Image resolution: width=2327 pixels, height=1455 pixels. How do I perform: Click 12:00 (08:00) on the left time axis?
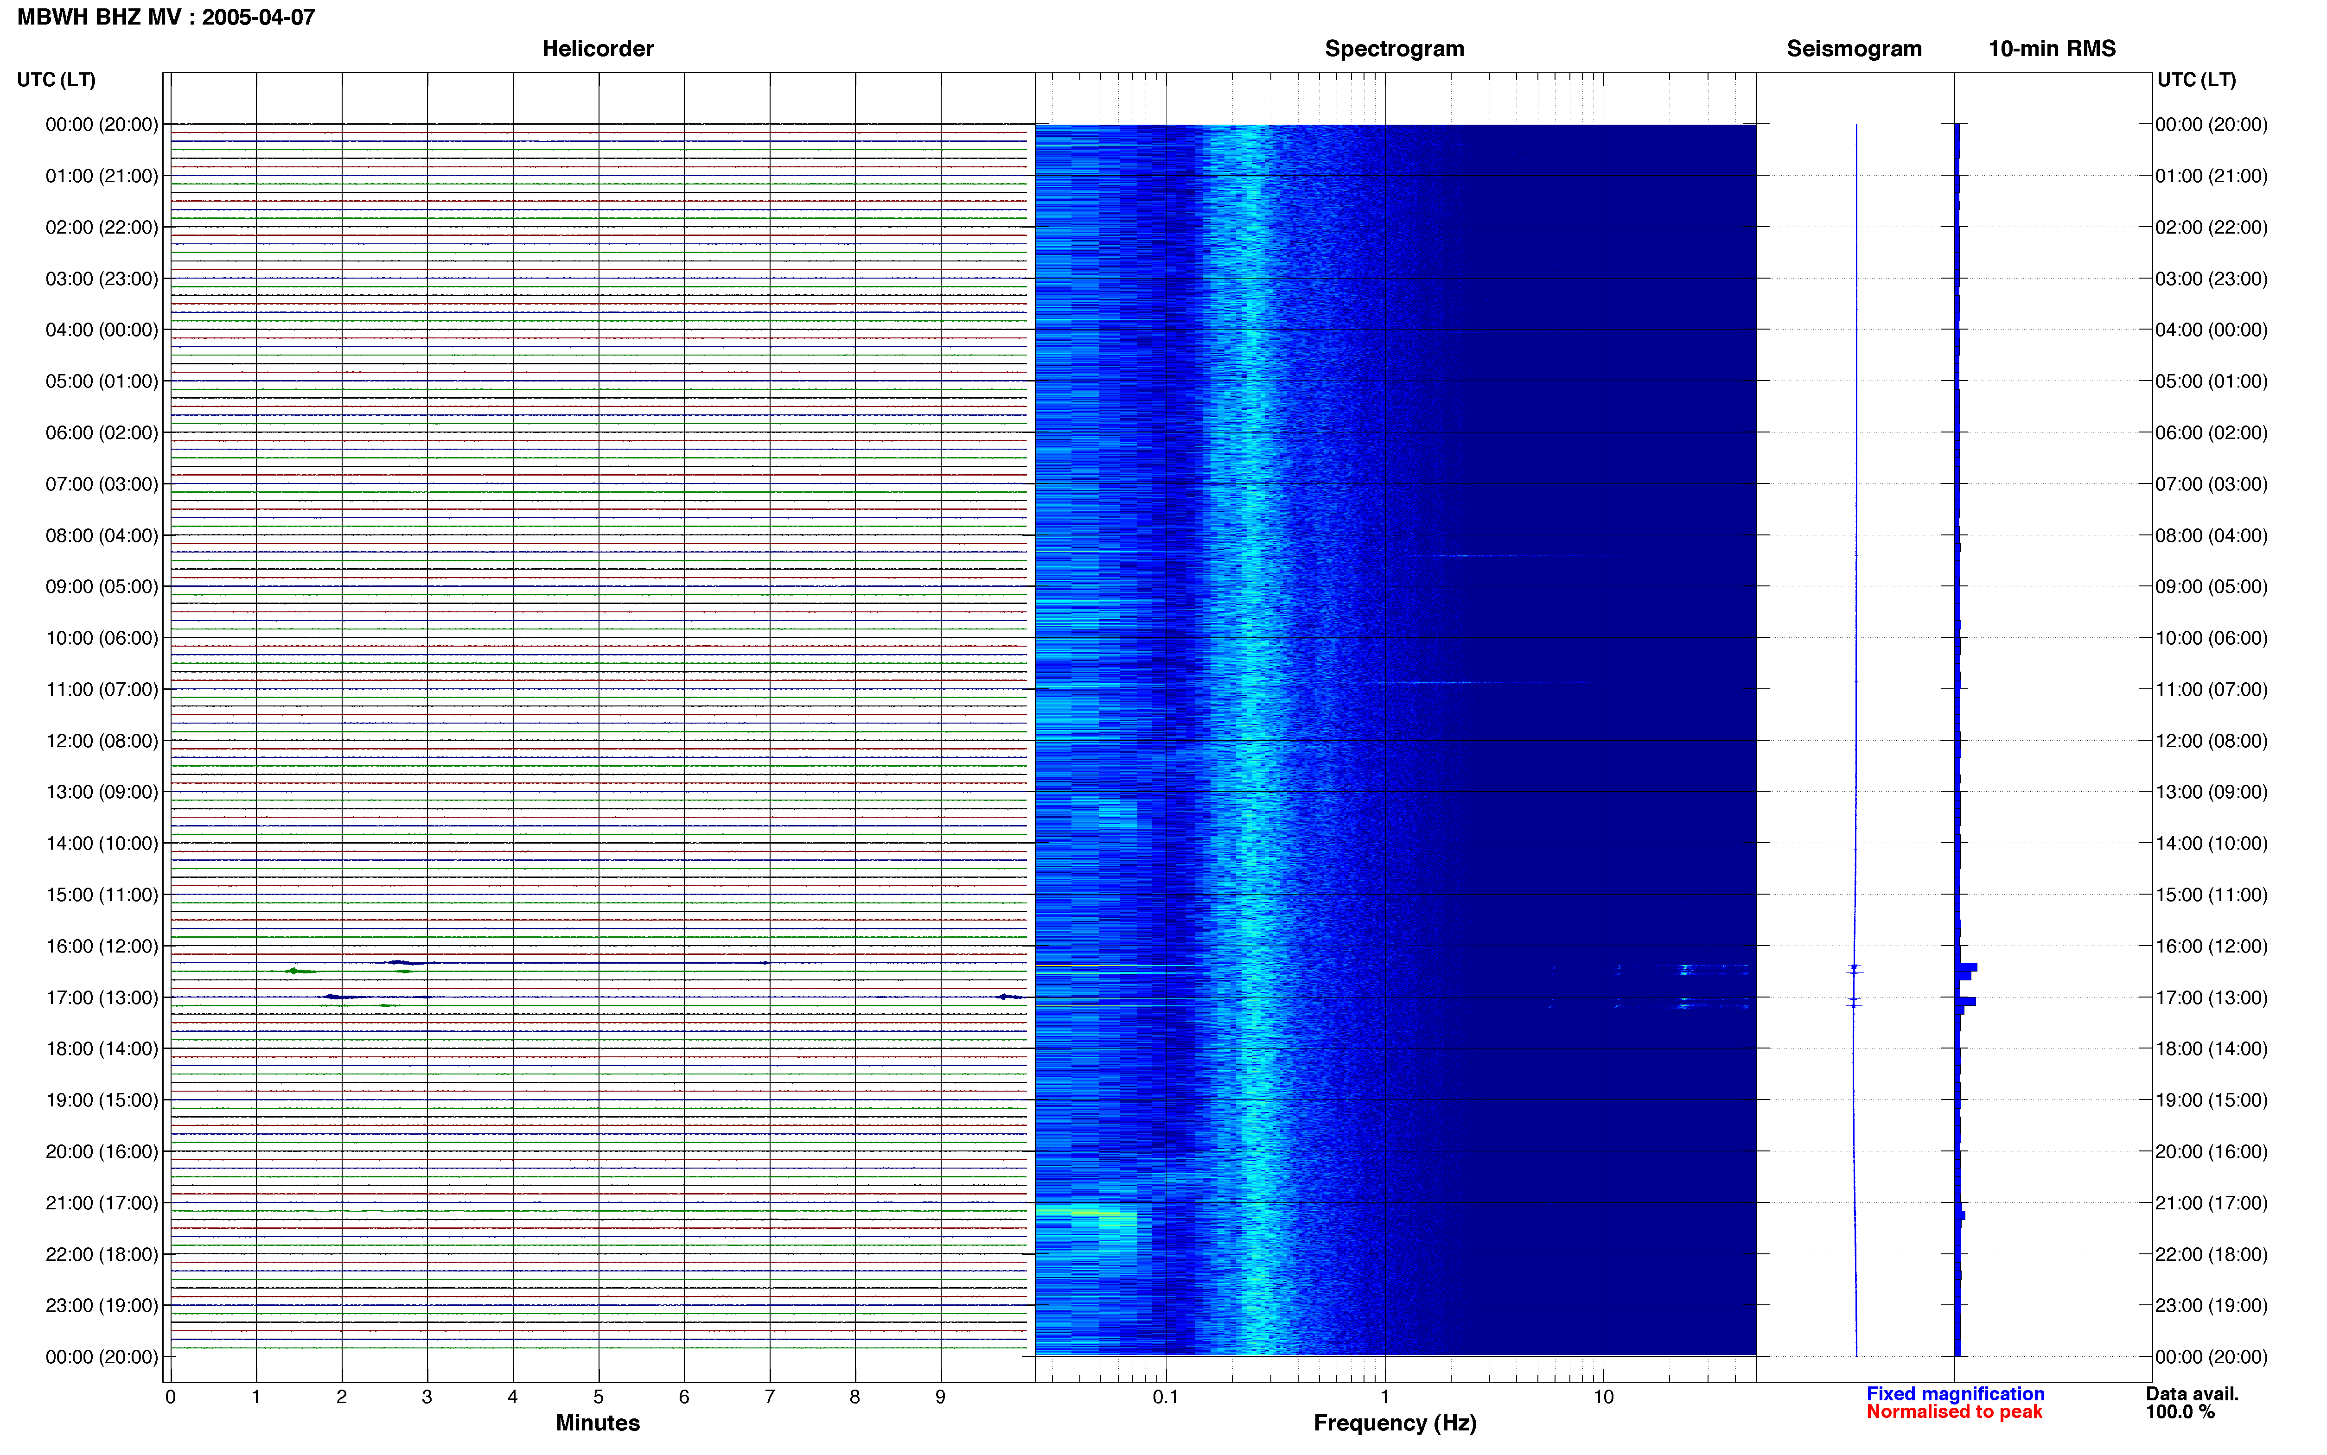click(x=102, y=741)
